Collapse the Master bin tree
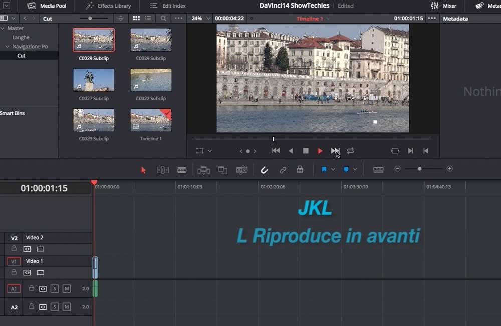 coord(3,28)
